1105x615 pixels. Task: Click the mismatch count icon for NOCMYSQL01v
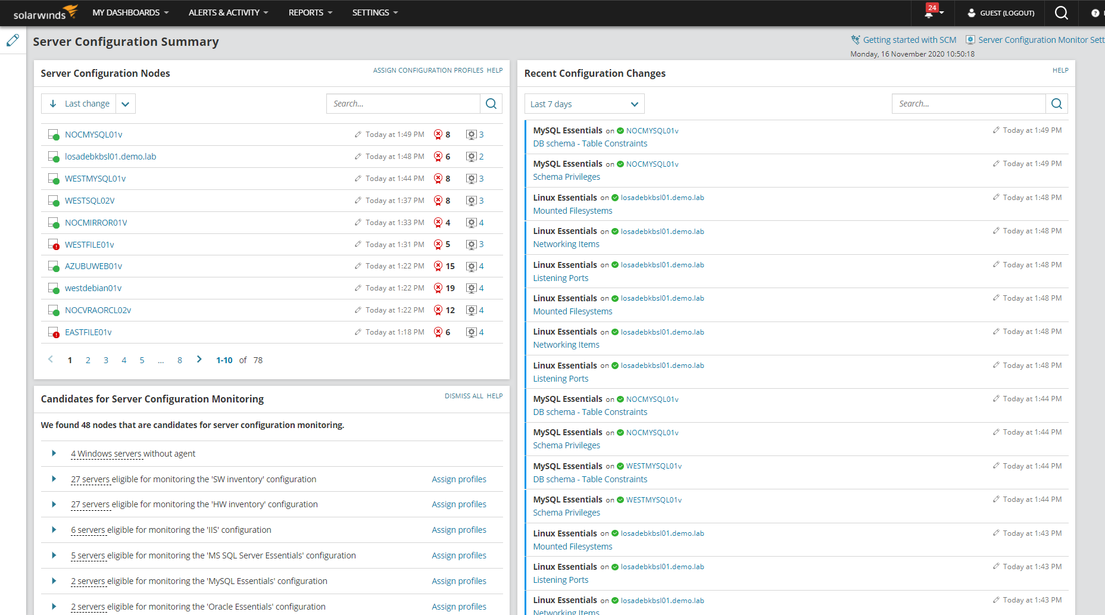click(x=438, y=135)
